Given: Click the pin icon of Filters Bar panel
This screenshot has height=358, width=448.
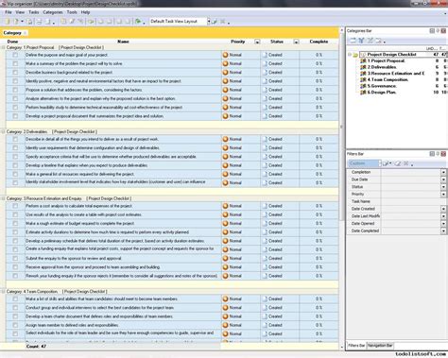Looking at the screenshot, I should pyautogui.click(x=438, y=154).
